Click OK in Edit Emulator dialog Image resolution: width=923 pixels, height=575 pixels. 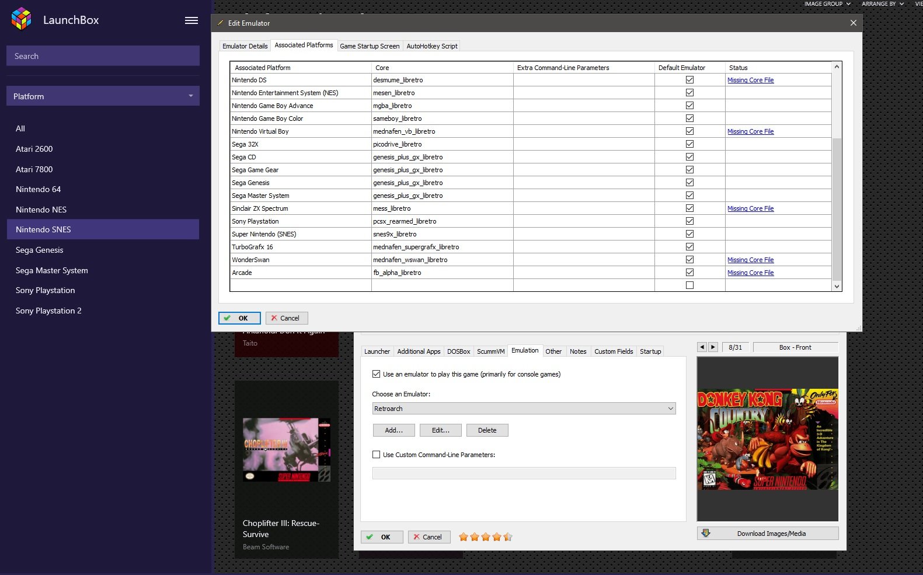pos(239,318)
